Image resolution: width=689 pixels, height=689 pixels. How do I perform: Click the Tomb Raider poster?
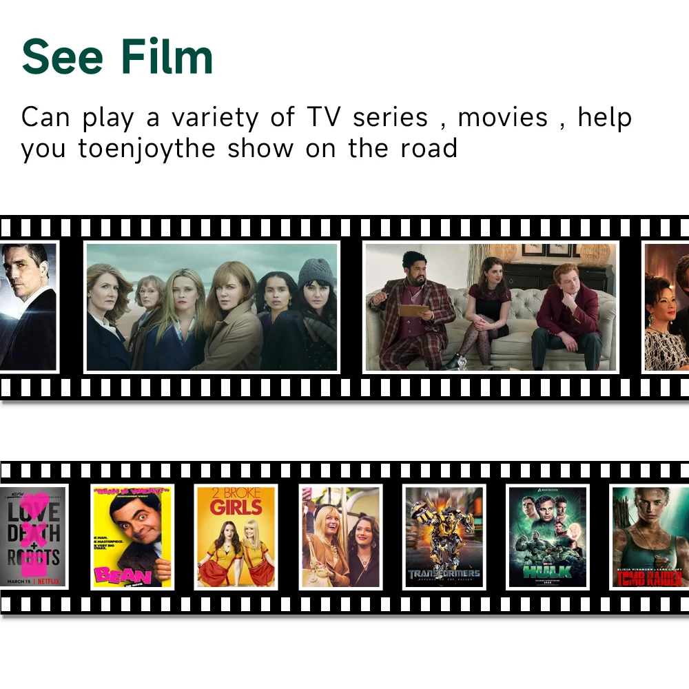tap(649, 537)
